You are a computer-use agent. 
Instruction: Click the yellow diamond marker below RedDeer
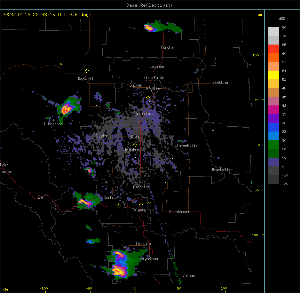pos(148,98)
